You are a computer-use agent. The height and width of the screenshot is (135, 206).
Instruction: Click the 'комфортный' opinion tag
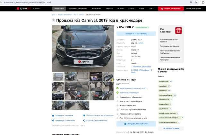tap(165, 82)
